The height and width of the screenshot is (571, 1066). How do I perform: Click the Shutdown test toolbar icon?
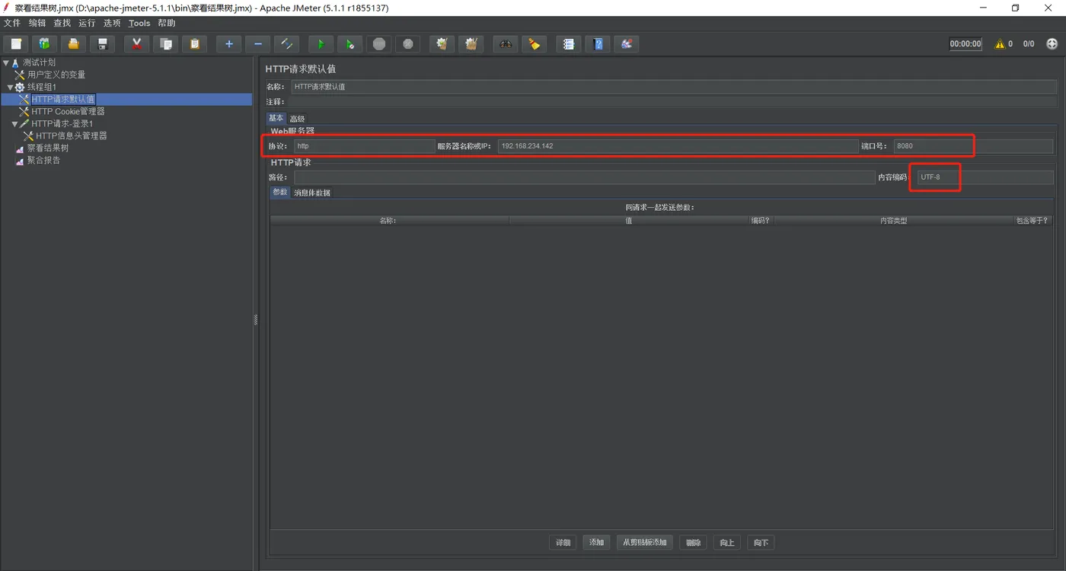407,43
